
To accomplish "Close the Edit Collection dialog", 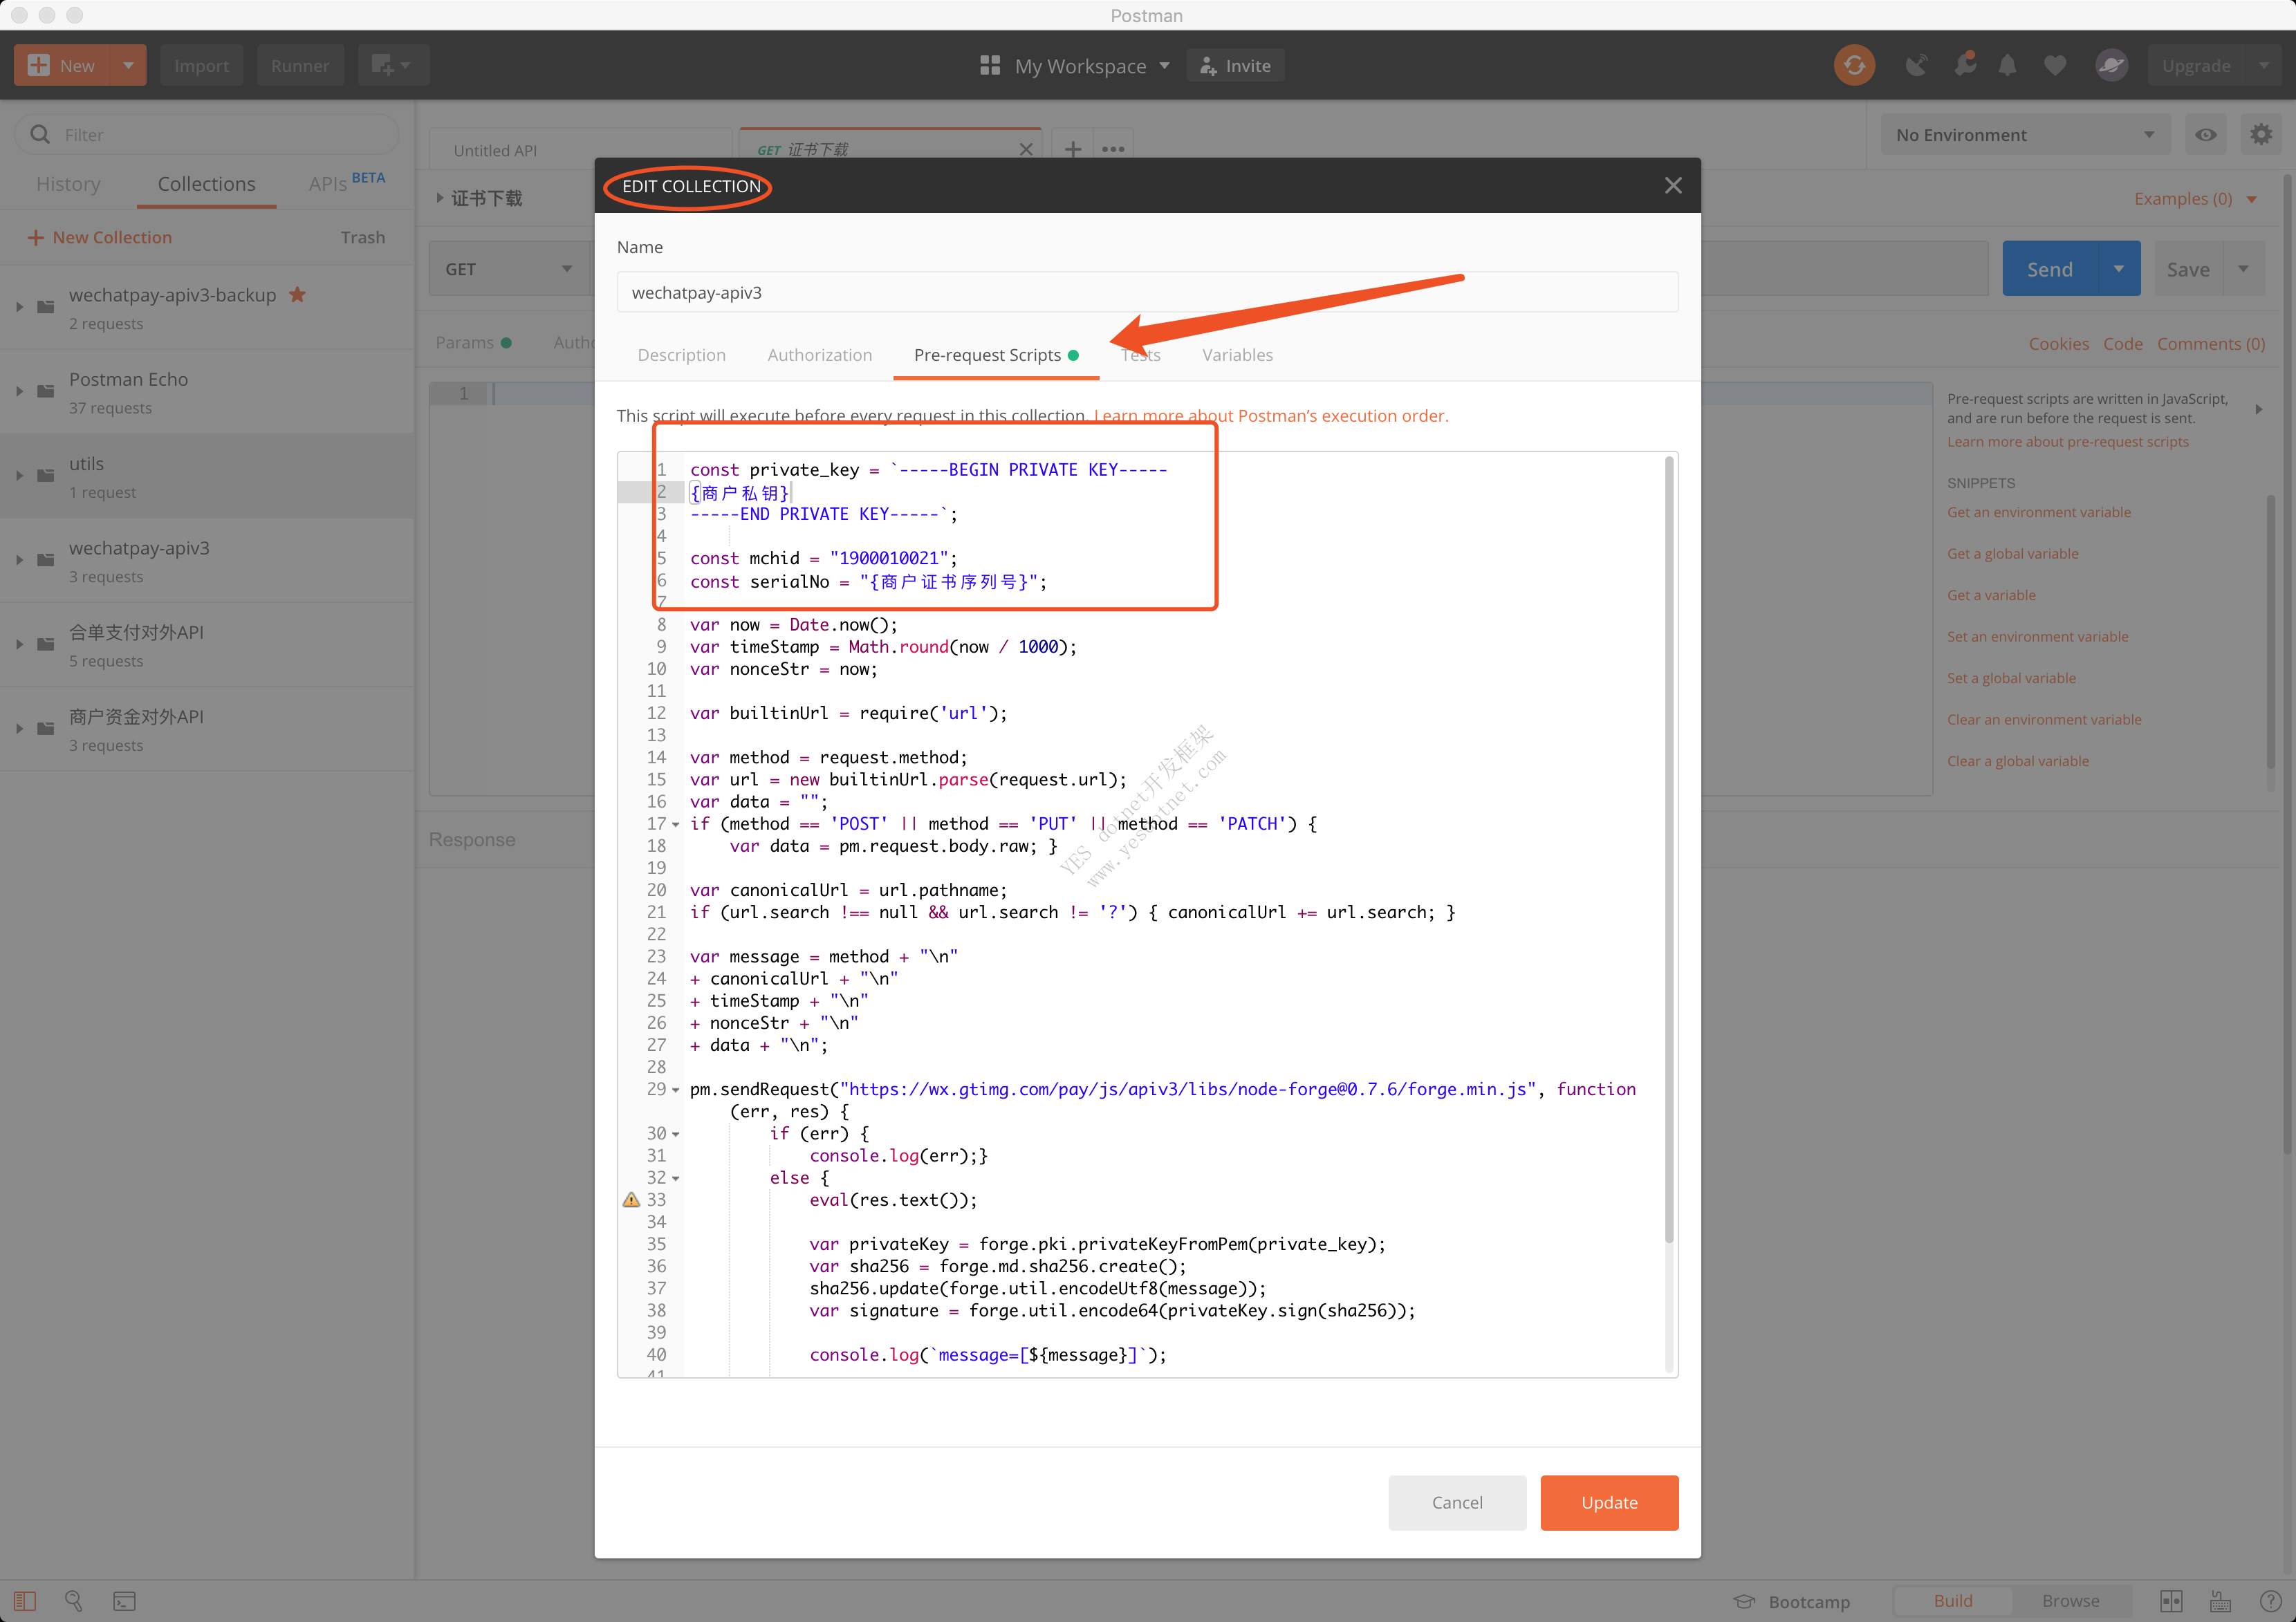I will [1673, 186].
